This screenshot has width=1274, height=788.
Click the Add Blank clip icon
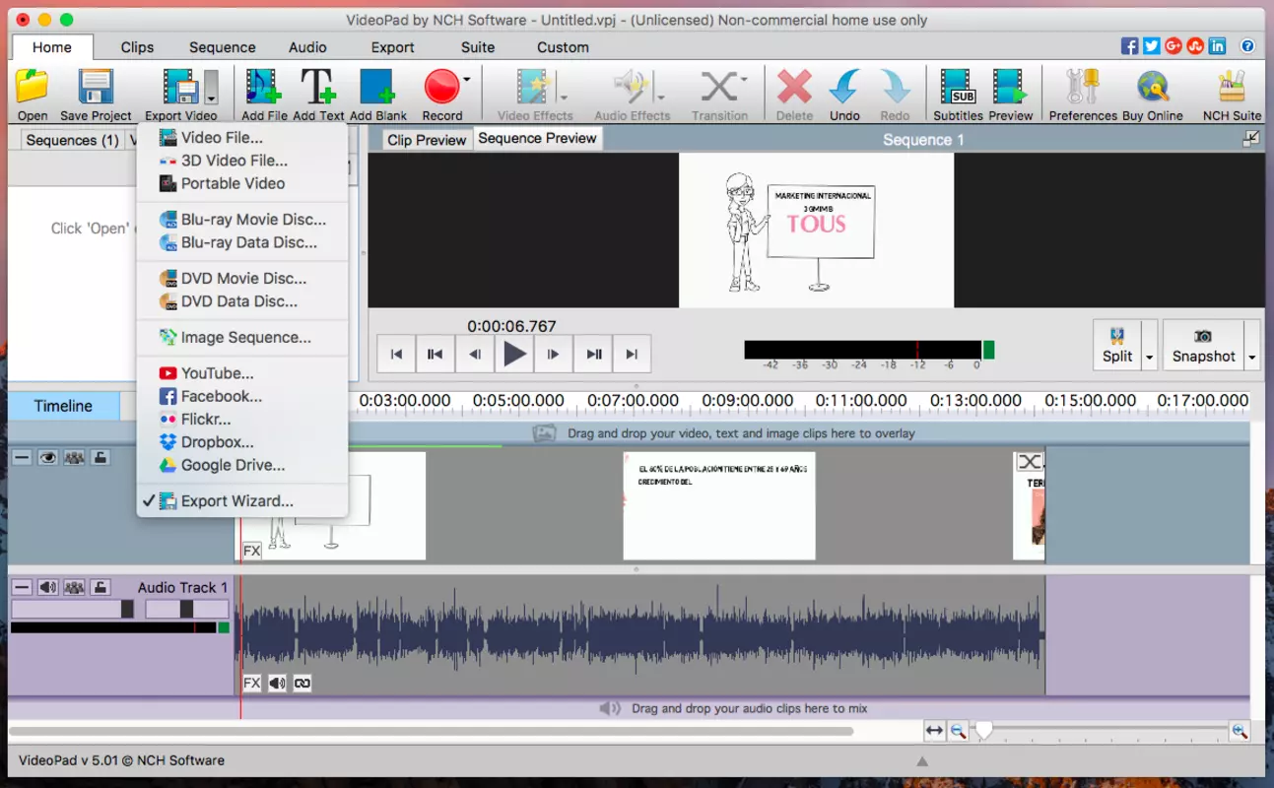coord(377,88)
